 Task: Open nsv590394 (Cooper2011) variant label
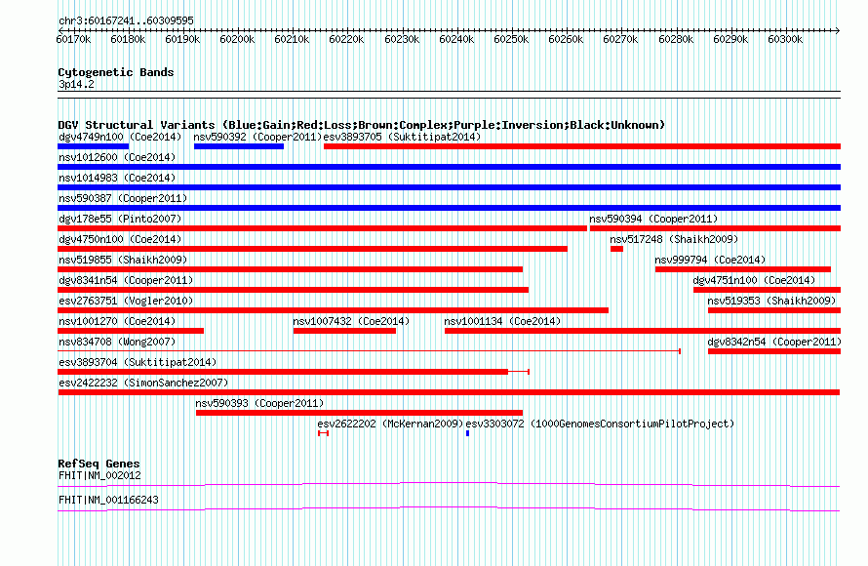[653, 219]
